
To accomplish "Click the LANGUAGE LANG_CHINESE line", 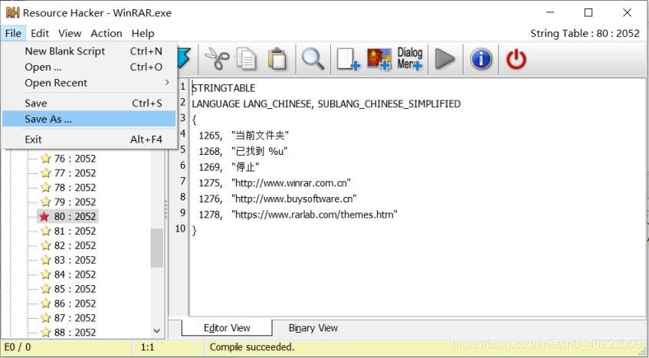I will click(326, 104).
